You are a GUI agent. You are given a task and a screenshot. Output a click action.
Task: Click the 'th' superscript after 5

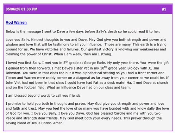(67, 61)
